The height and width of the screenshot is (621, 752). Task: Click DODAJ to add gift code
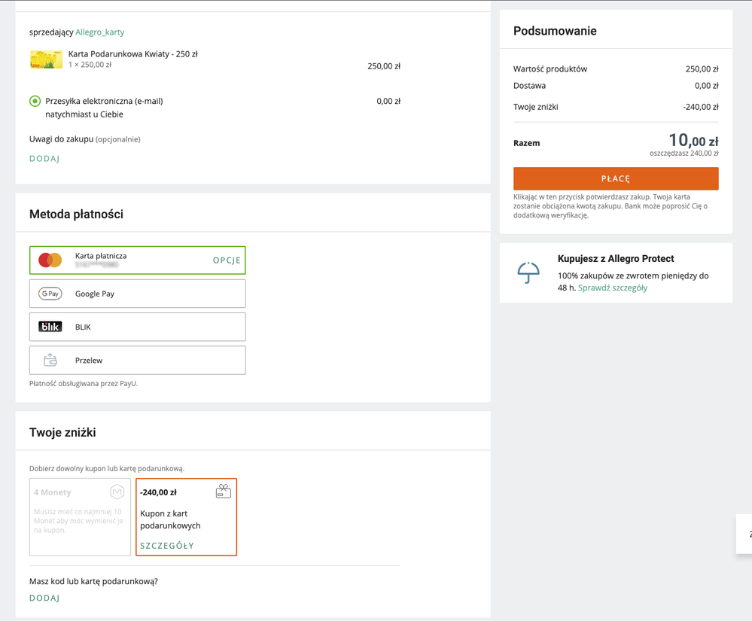point(44,598)
